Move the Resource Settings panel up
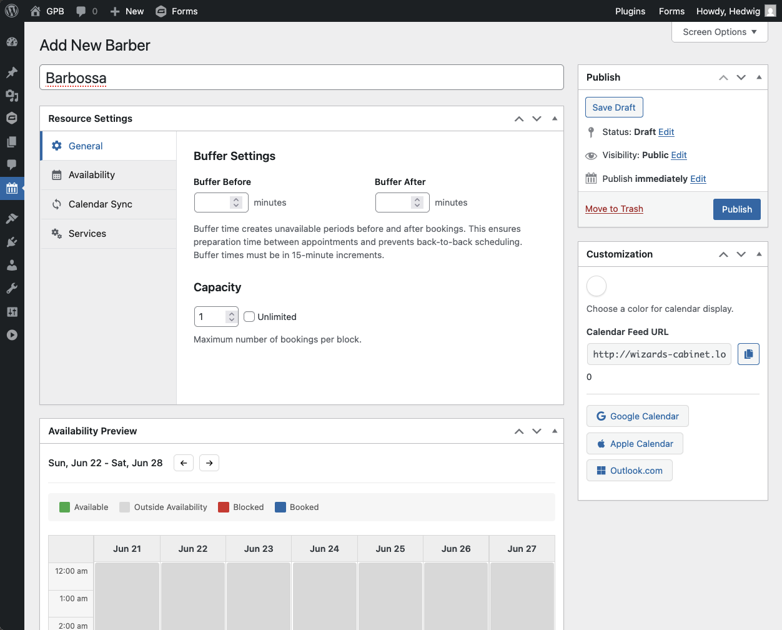 [519, 119]
